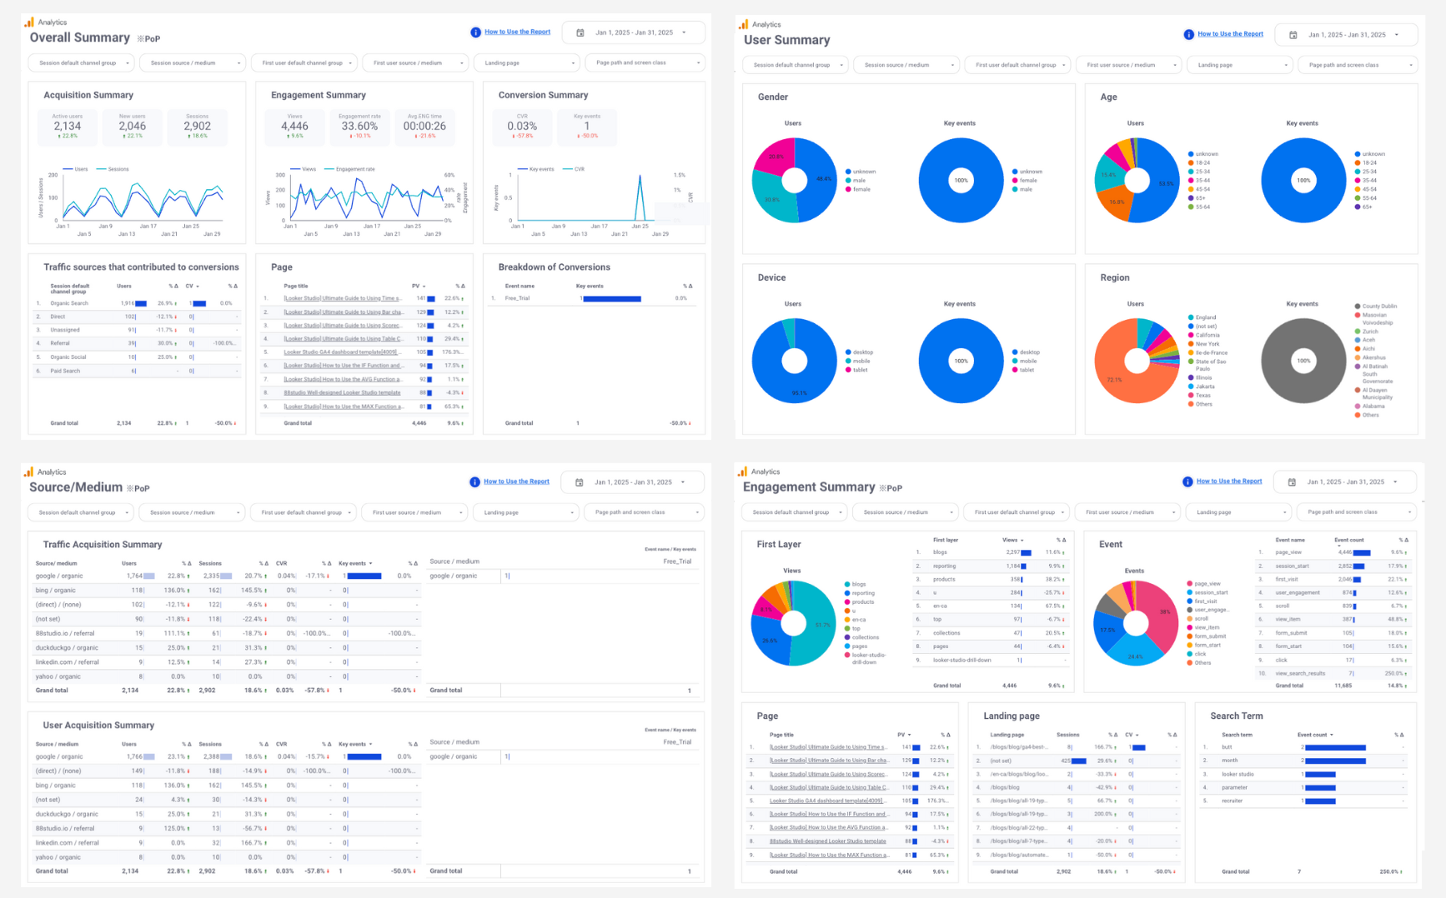The width and height of the screenshot is (1446, 898).
Task: Click How to Use the Report in Engagement Summary
Action: point(1229,481)
